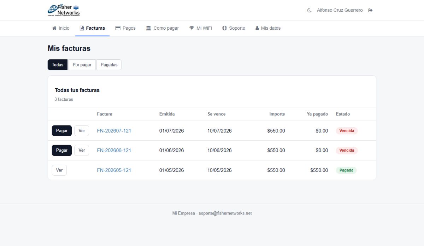The image size is (424, 246).
Task: Click the due date 10/05/2026
Action: coord(219,170)
